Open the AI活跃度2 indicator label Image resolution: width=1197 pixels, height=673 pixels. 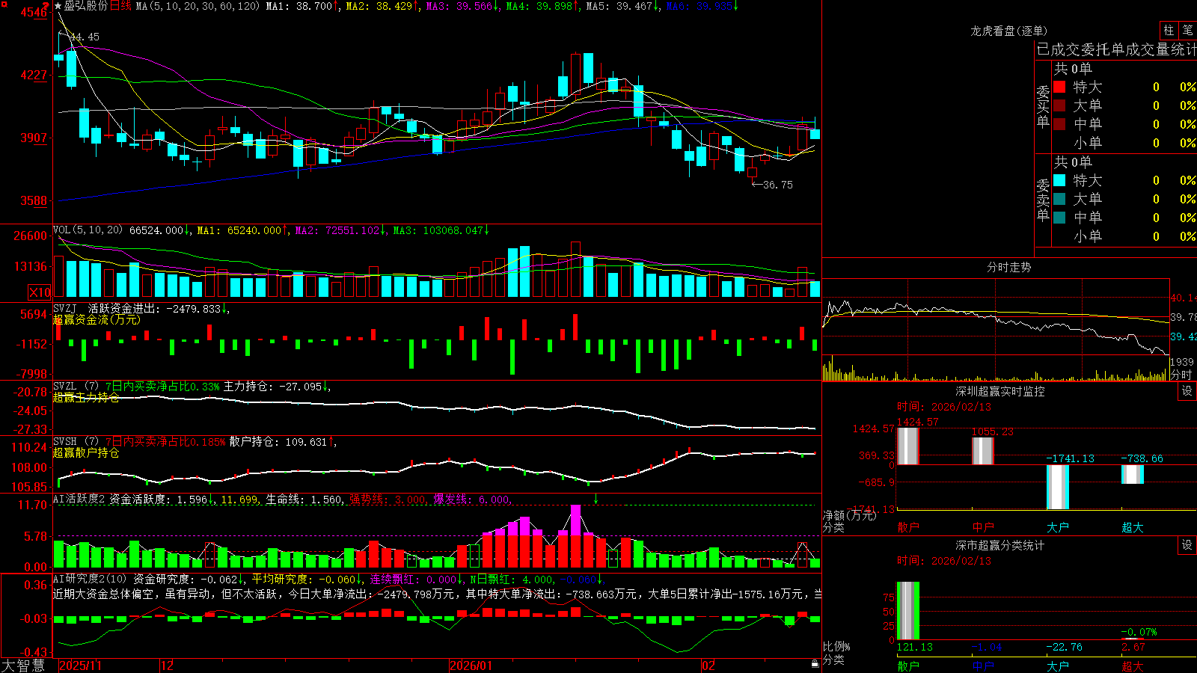pyautogui.click(x=79, y=500)
